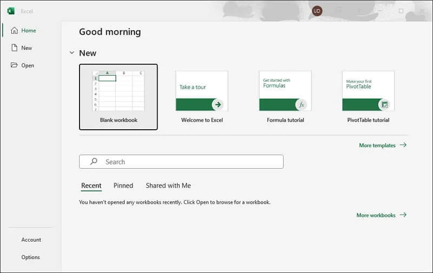Click the Home house icon

tap(15, 30)
